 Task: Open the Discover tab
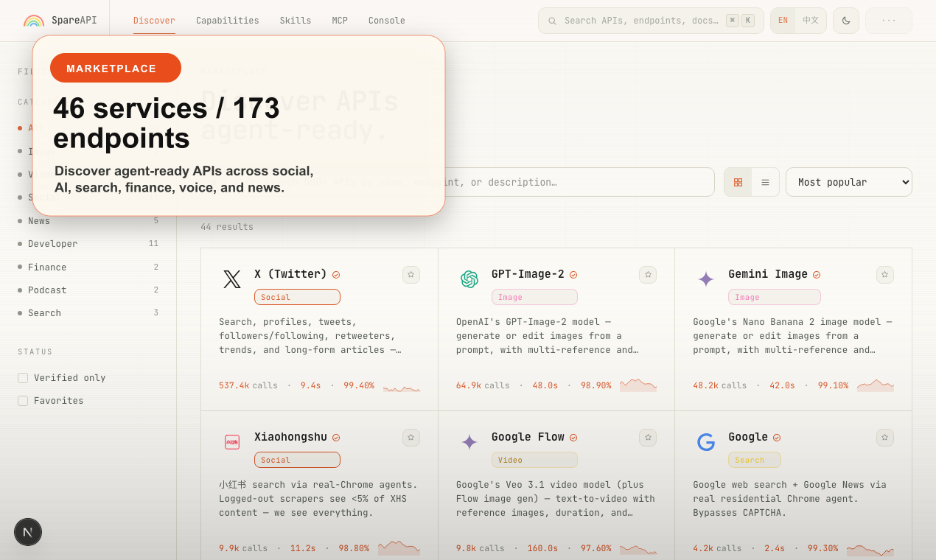pyautogui.click(x=154, y=21)
